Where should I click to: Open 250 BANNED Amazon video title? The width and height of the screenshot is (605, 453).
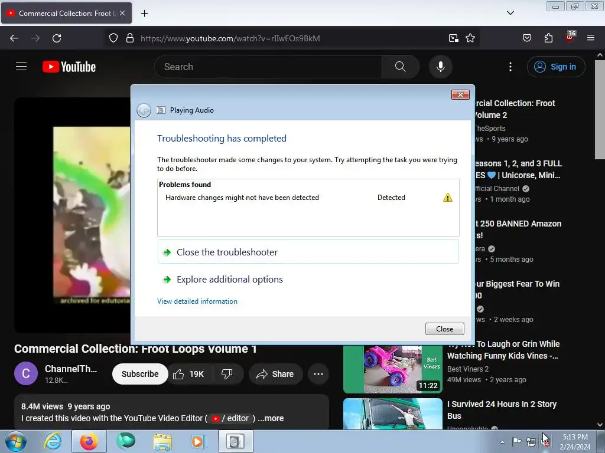(x=518, y=229)
